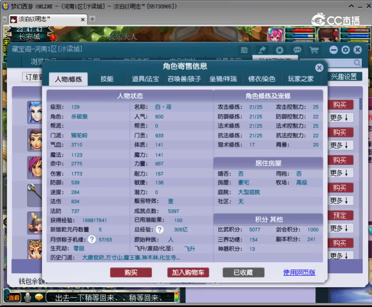Select the staff weapon item thumbnail in listing

pyautogui.click(x=35, y=195)
